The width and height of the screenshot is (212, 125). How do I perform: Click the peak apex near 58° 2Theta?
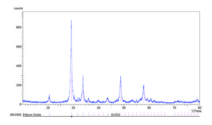144,85
